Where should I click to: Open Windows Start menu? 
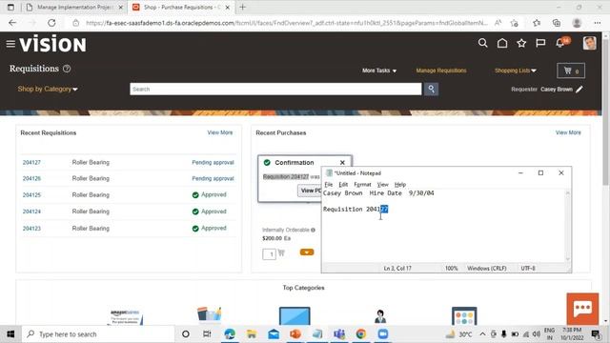pyautogui.click(x=10, y=334)
